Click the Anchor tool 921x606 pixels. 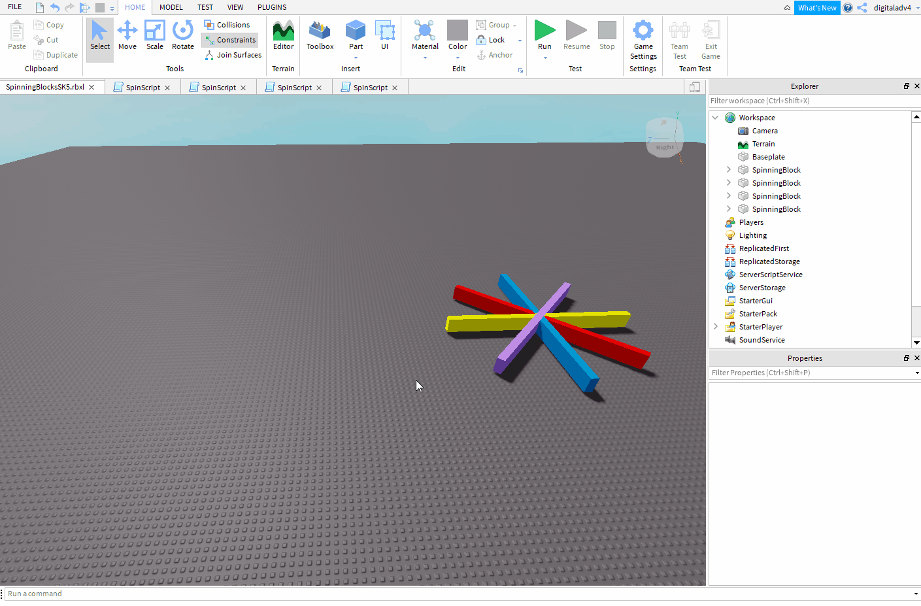(495, 55)
